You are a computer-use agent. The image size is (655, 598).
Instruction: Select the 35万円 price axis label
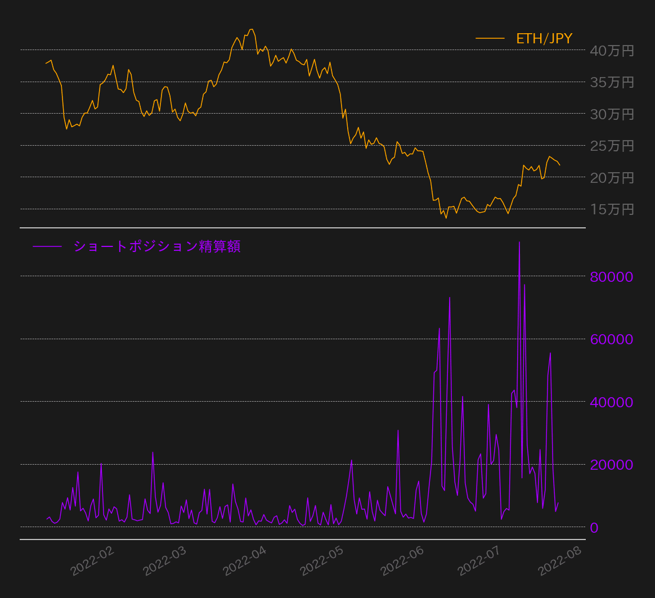point(612,83)
